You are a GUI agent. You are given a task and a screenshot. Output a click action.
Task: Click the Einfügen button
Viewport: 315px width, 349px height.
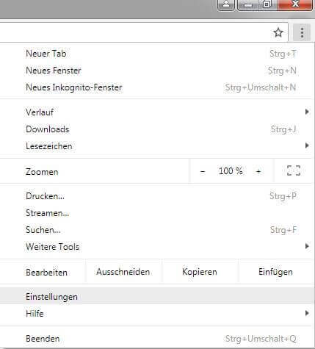(275, 272)
